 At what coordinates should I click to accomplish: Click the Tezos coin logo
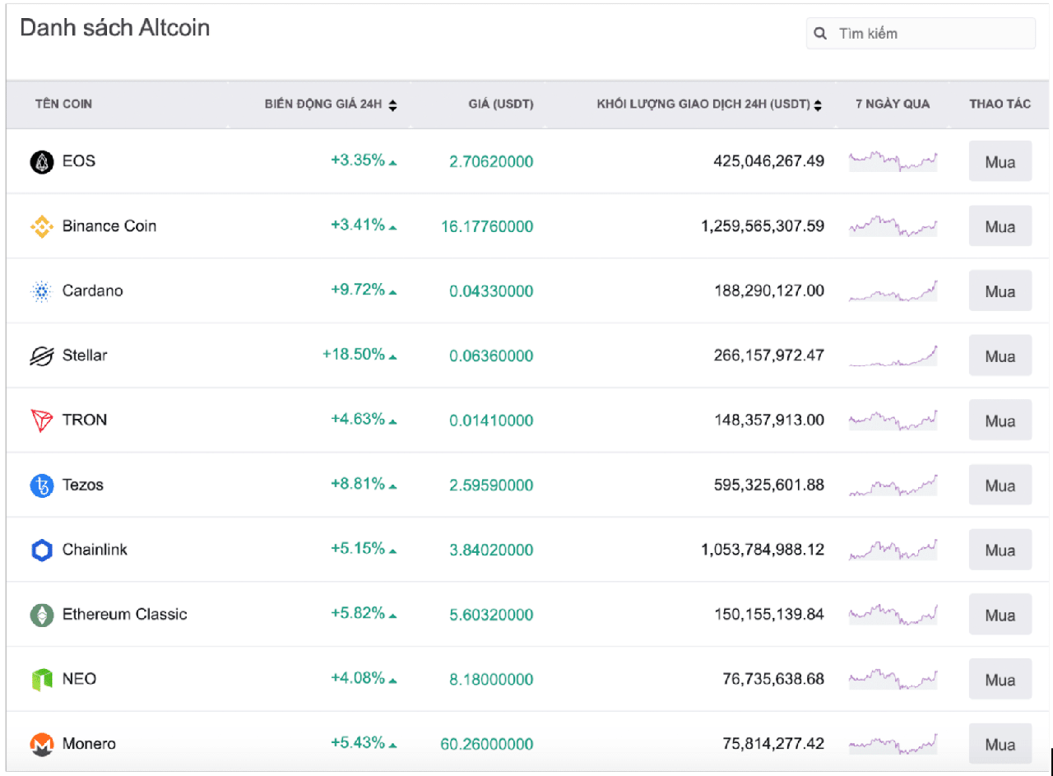pos(41,486)
